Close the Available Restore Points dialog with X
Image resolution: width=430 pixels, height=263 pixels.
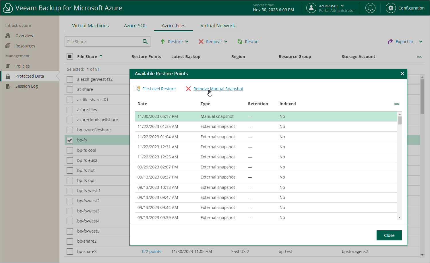click(402, 74)
